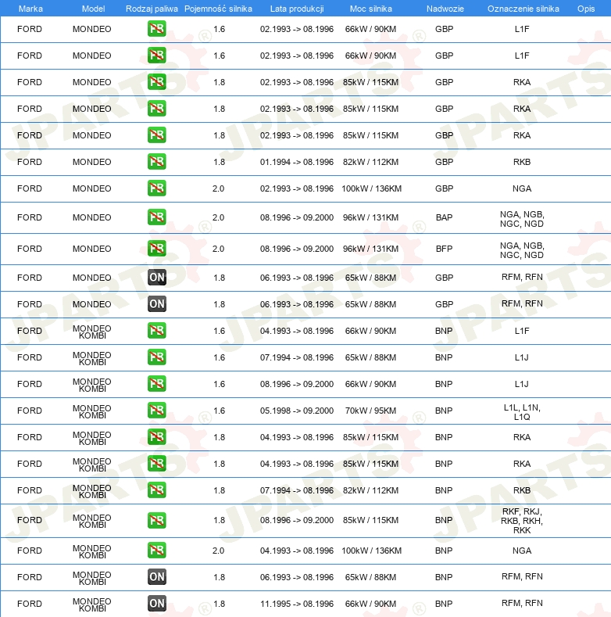Click diesel ON icon in the 11.1995 row
Screen dimensions: 611x617
point(157,603)
